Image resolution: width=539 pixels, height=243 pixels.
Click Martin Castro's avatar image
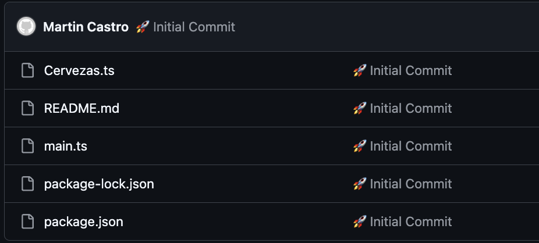[x=26, y=27]
